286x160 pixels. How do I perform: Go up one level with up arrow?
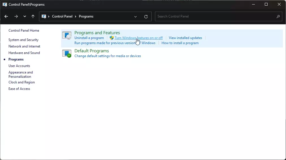pos(33,16)
